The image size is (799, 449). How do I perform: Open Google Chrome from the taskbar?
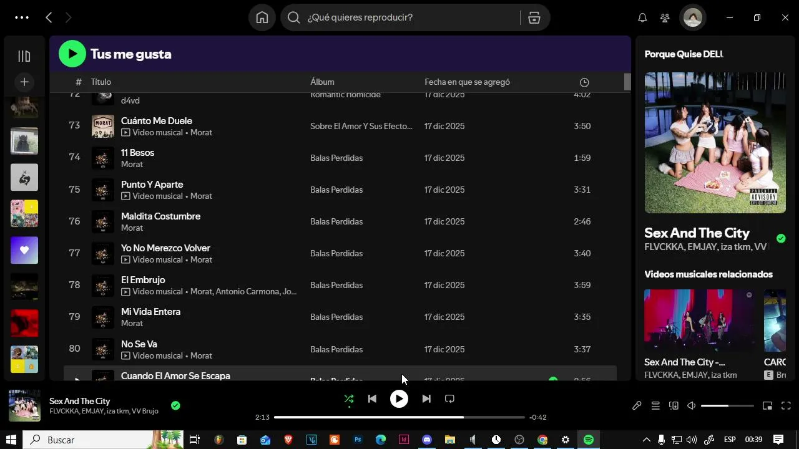[x=542, y=440]
